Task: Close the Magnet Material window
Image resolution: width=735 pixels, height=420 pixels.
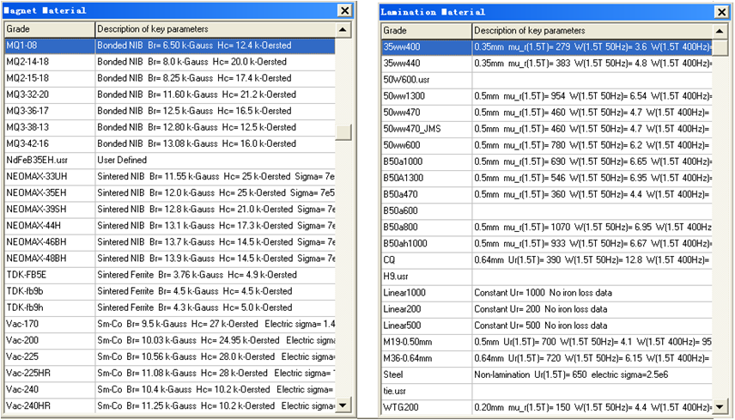Action: coord(344,11)
